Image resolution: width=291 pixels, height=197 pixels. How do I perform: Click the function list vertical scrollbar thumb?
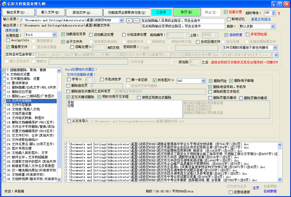coord(59,129)
